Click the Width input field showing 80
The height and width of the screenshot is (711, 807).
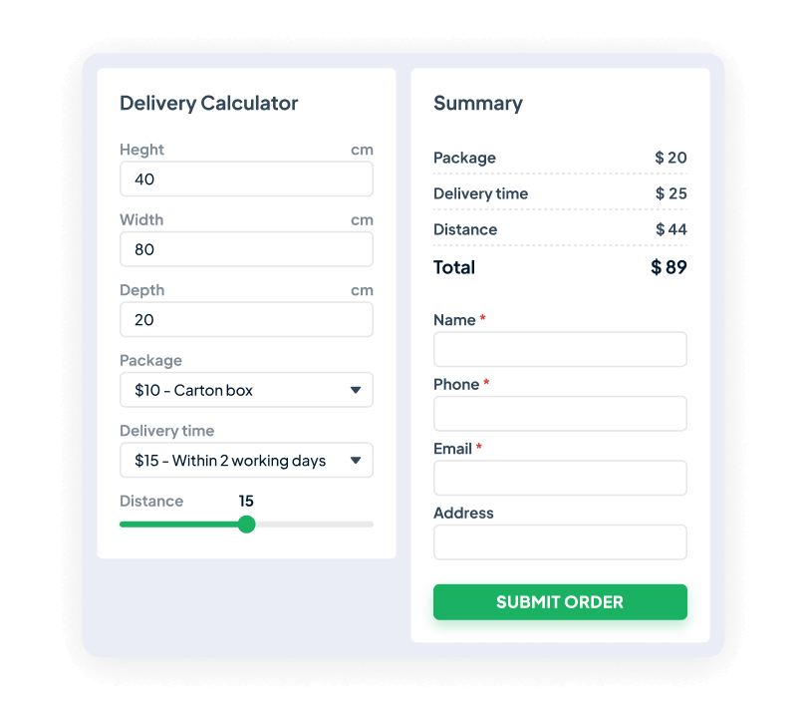(x=246, y=248)
